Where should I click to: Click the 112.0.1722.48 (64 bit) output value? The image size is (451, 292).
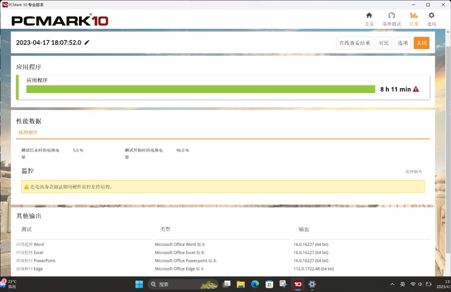click(314, 269)
